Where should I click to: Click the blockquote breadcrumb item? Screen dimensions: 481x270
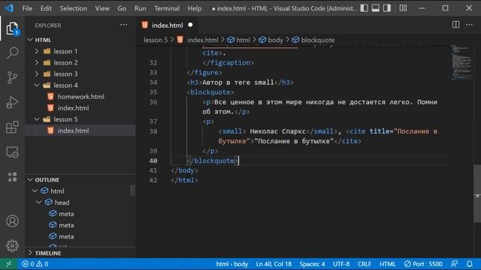pos(313,40)
